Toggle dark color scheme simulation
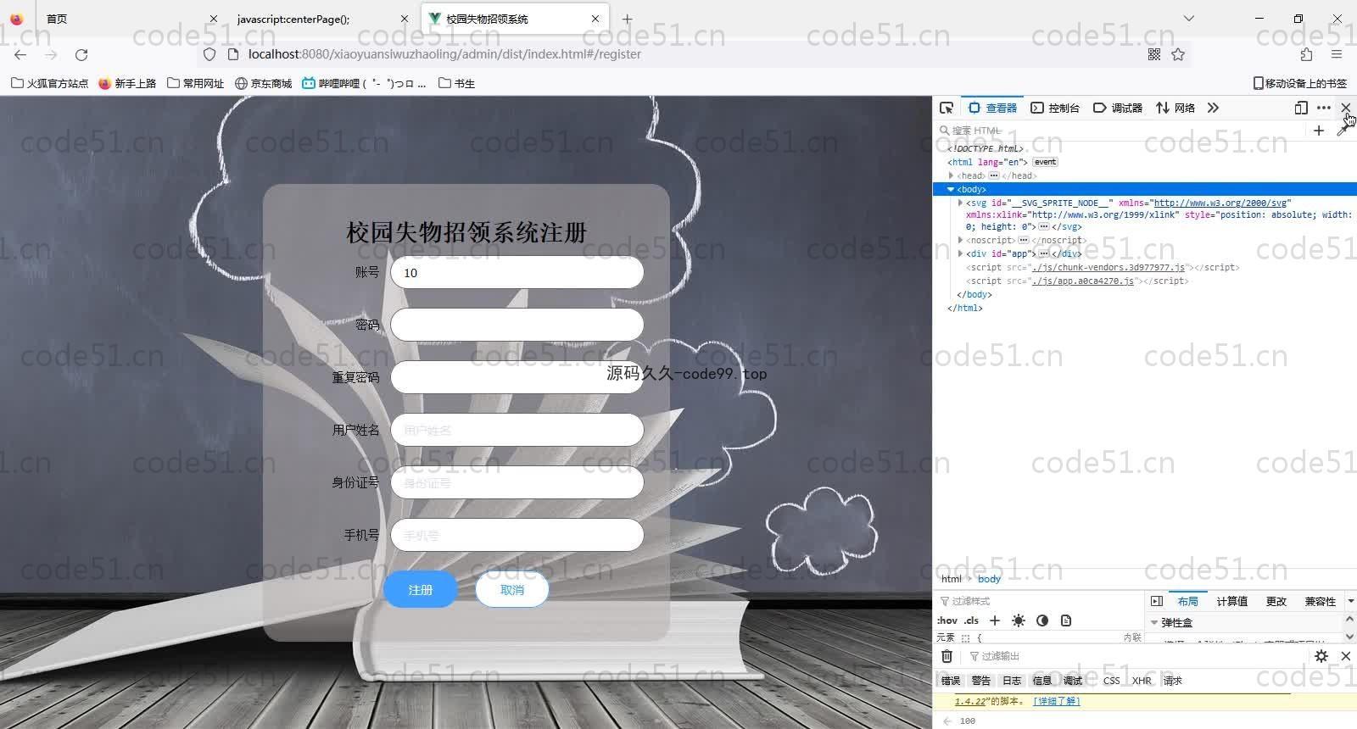The height and width of the screenshot is (729, 1357). click(x=1042, y=620)
